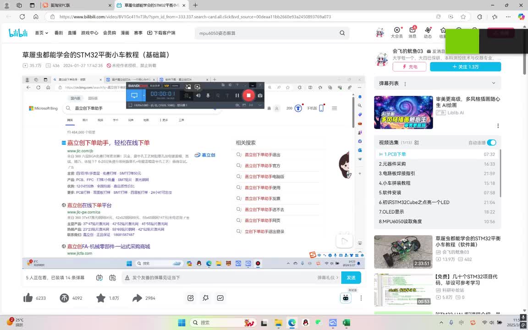Screen dimensions: 528x330
Task: Share the video with arrow icon
Action: [137, 297]
